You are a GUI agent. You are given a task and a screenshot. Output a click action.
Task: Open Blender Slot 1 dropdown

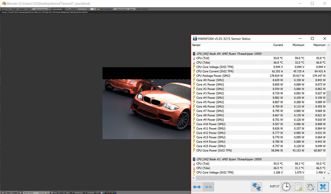69,193
